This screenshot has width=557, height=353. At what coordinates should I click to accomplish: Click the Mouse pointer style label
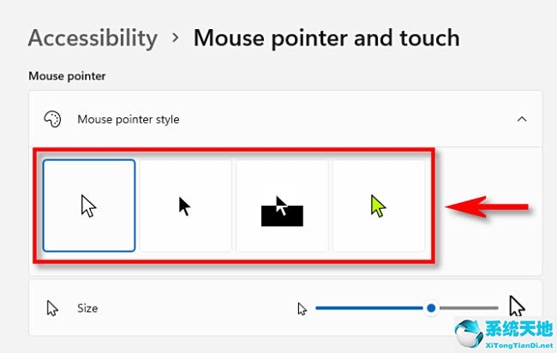pos(129,119)
